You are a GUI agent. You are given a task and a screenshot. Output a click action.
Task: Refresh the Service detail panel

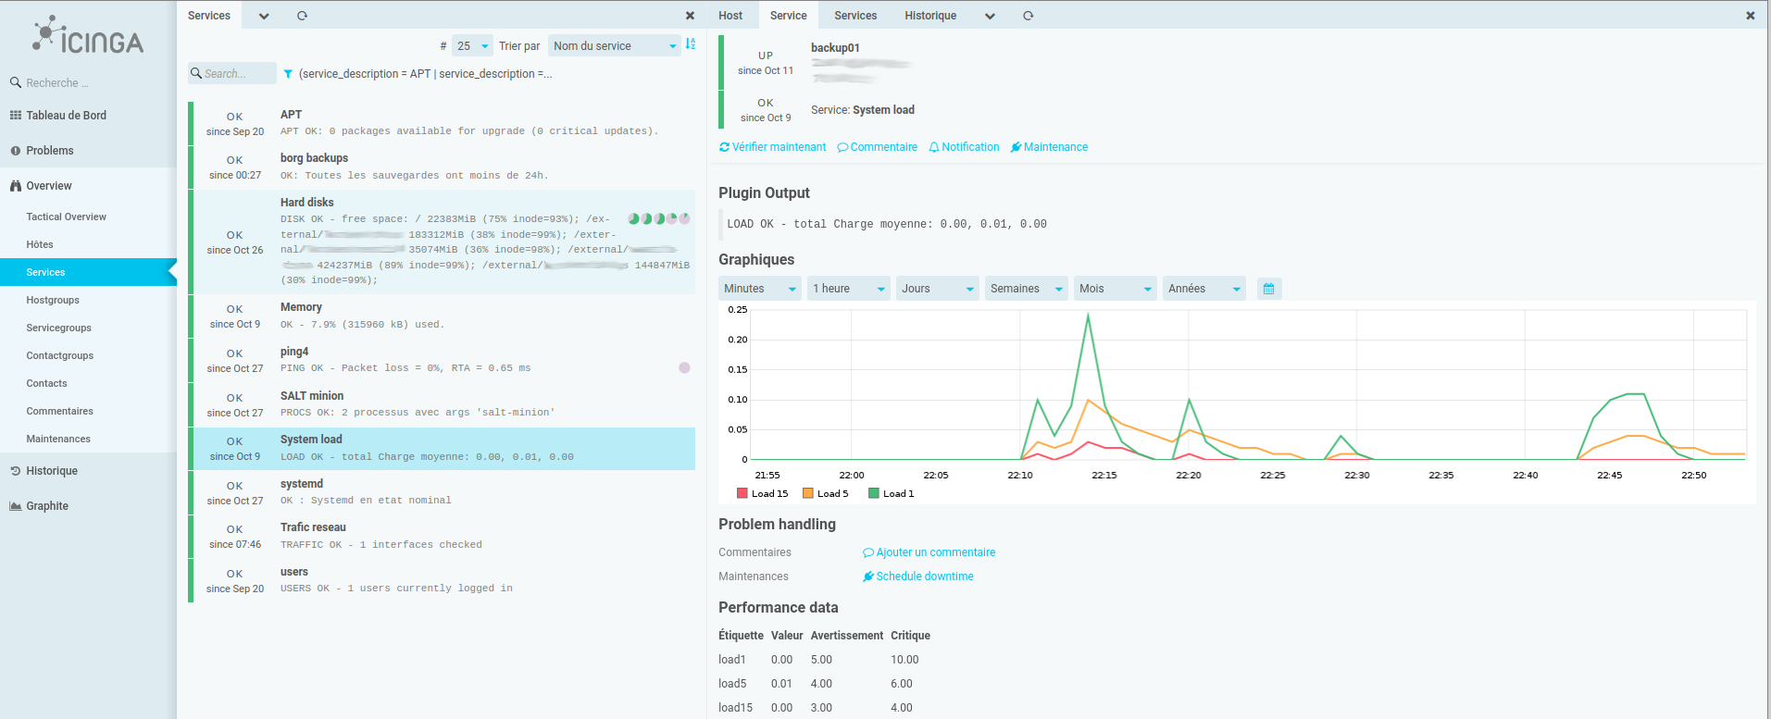click(1028, 16)
